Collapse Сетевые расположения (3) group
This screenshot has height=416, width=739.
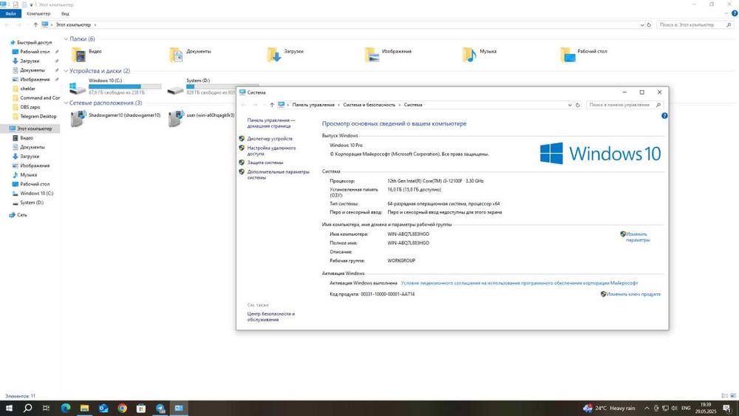(x=66, y=103)
